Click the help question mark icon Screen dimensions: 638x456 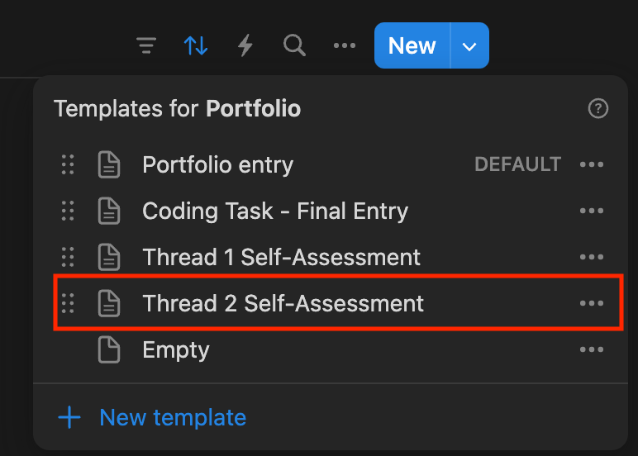[x=598, y=108]
